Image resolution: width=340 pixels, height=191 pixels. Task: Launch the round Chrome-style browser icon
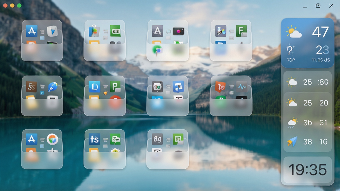pyautogui.click(x=52, y=139)
